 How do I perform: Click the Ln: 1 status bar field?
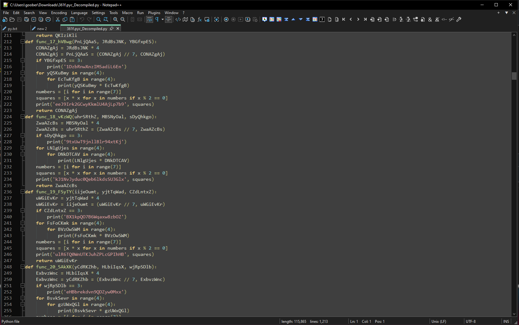pyautogui.click(x=354, y=321)
